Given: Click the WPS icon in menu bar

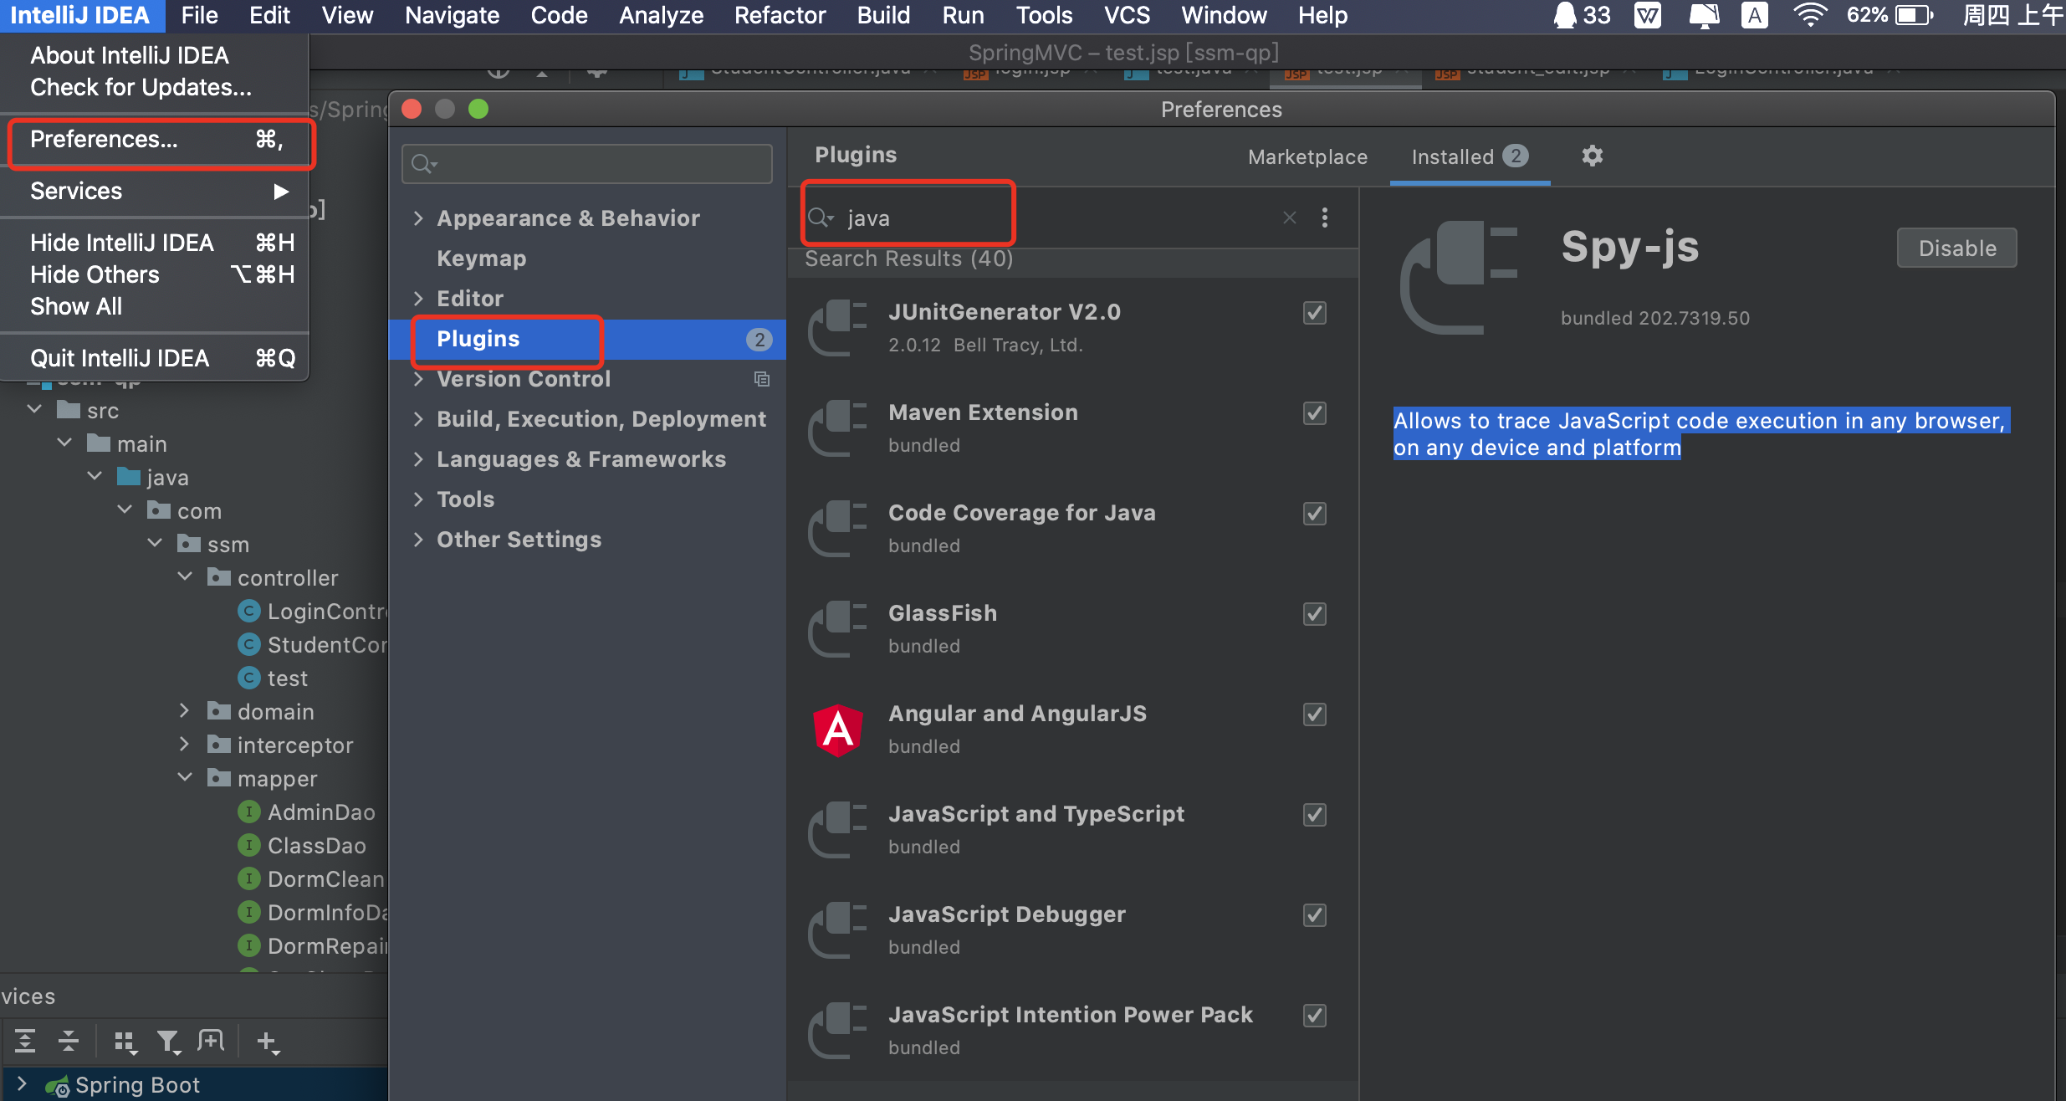Looking at the screenshot, I should click(x=1647, y=15).
